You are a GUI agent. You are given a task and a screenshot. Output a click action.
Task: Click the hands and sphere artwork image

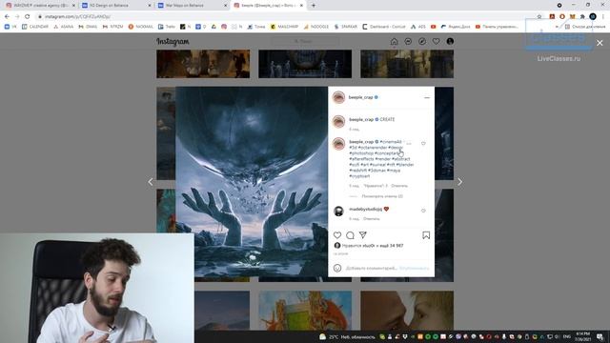(252, 182)
